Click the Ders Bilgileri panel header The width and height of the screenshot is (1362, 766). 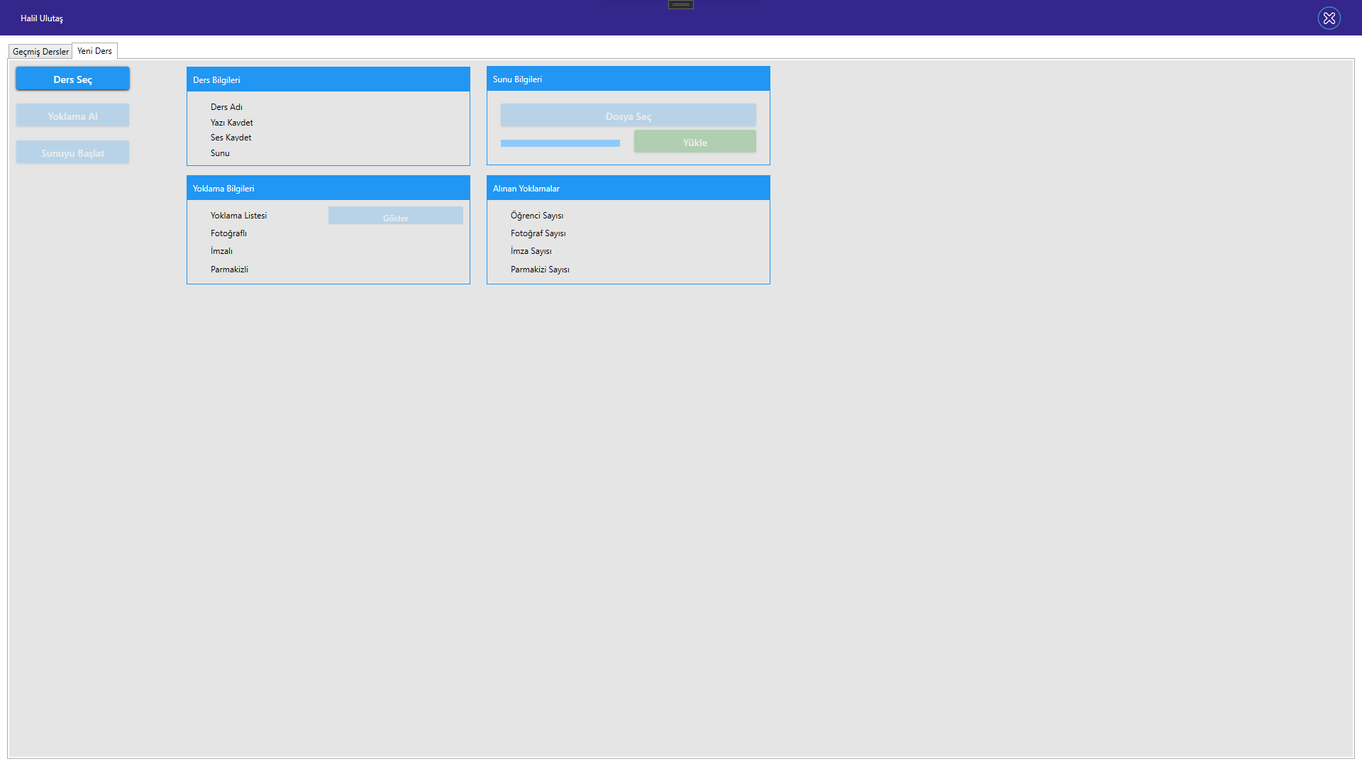pyautogui.click(x=328, y=80)
